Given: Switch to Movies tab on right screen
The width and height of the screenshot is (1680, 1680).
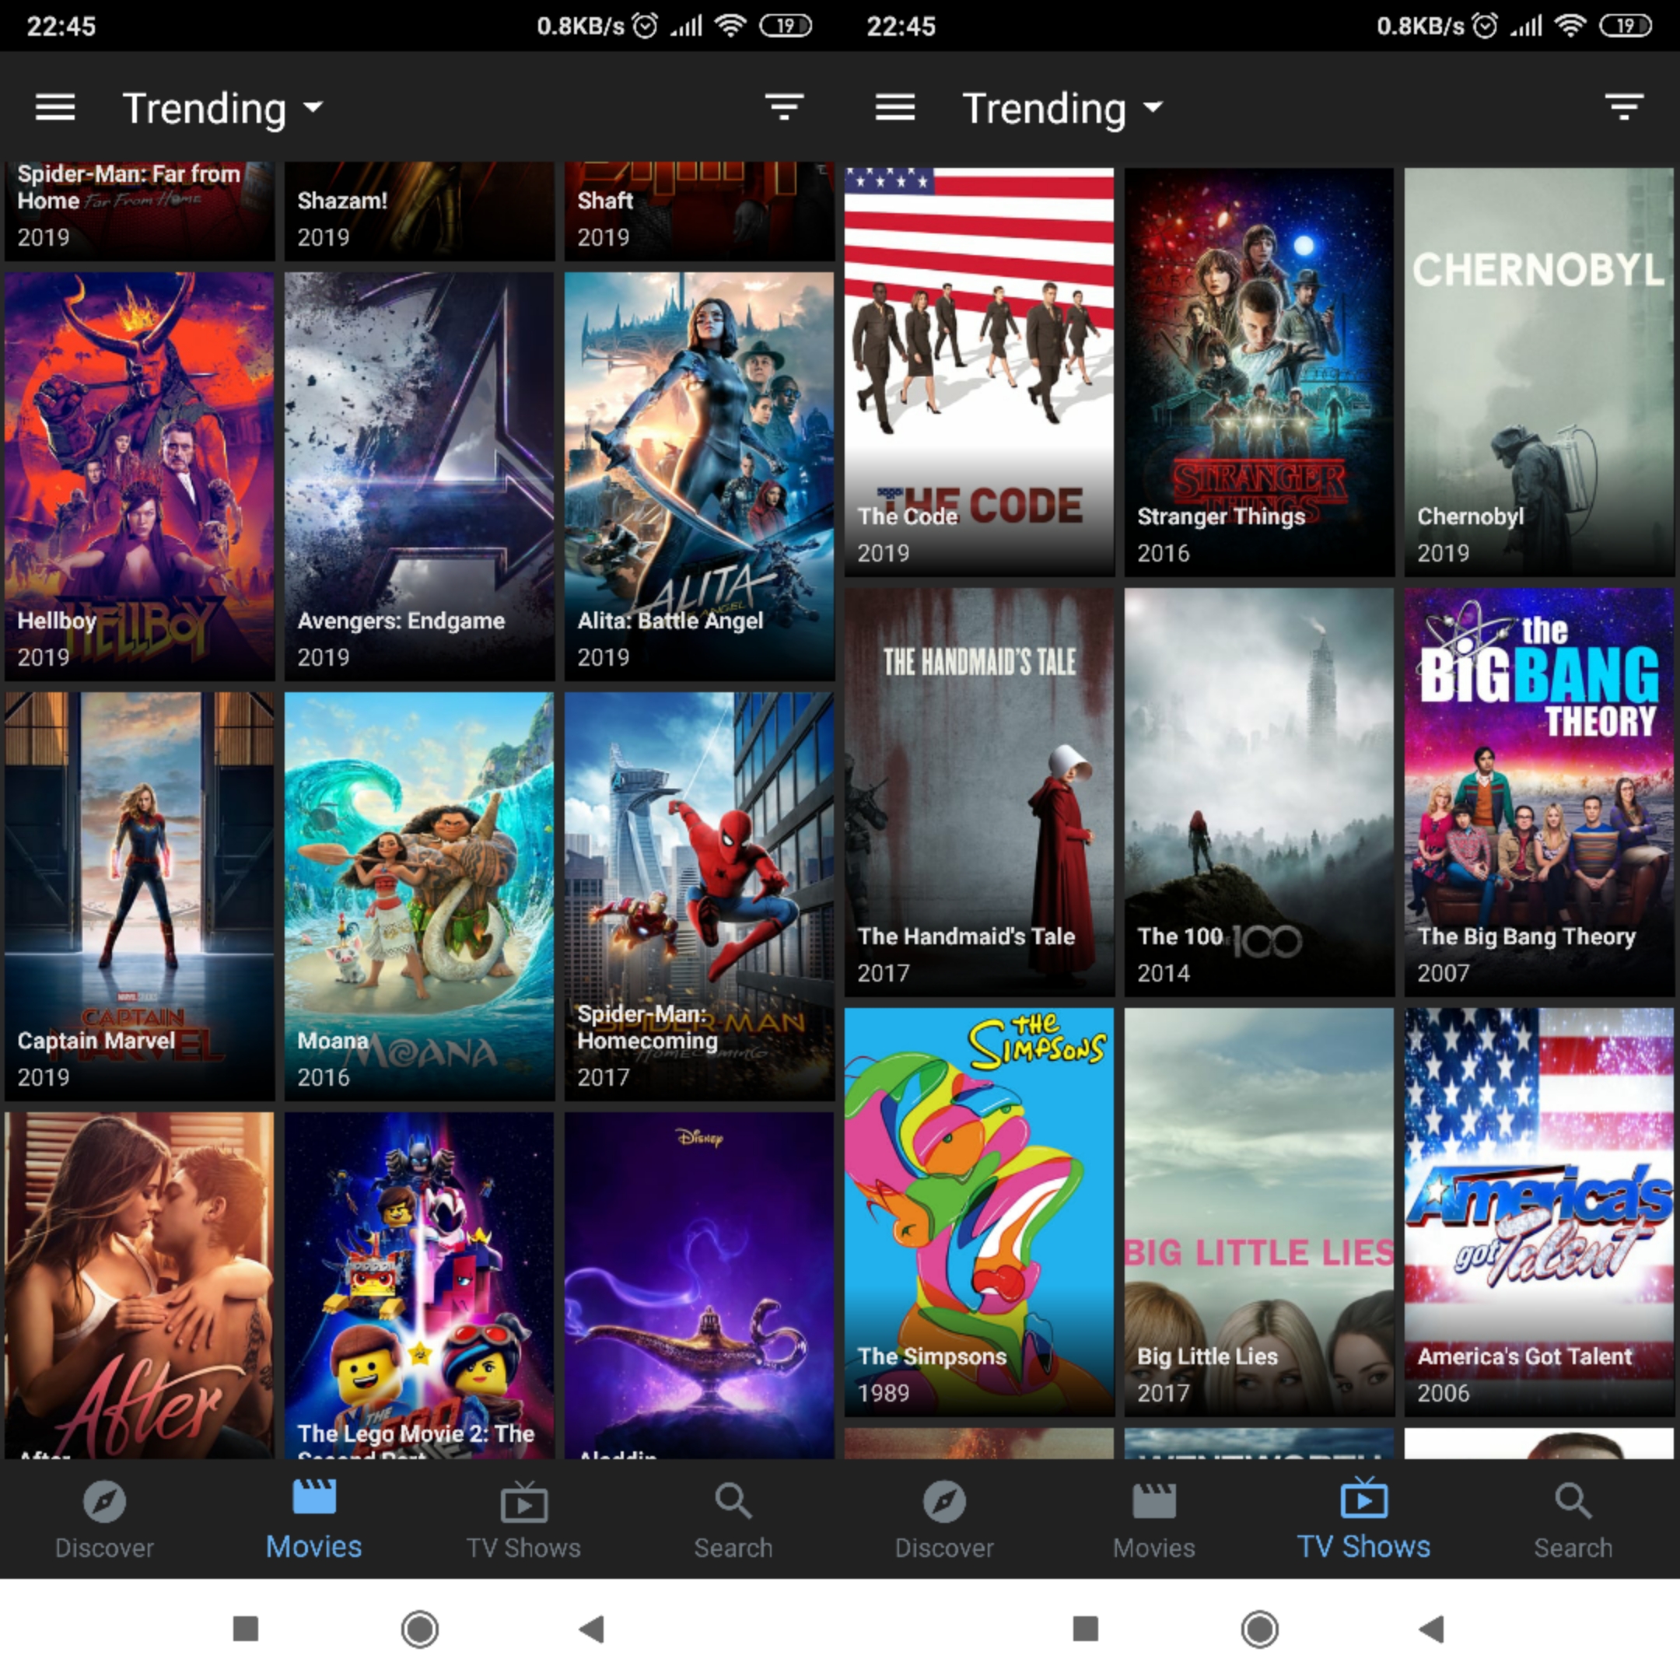Looking at the screenshot, I should coord(1154,1519).
